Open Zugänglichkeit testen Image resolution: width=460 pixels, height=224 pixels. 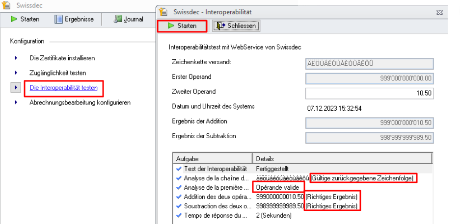[x=58, y=73]
